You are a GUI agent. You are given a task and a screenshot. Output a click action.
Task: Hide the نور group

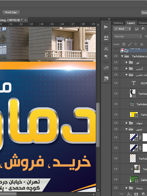(116, 62)
